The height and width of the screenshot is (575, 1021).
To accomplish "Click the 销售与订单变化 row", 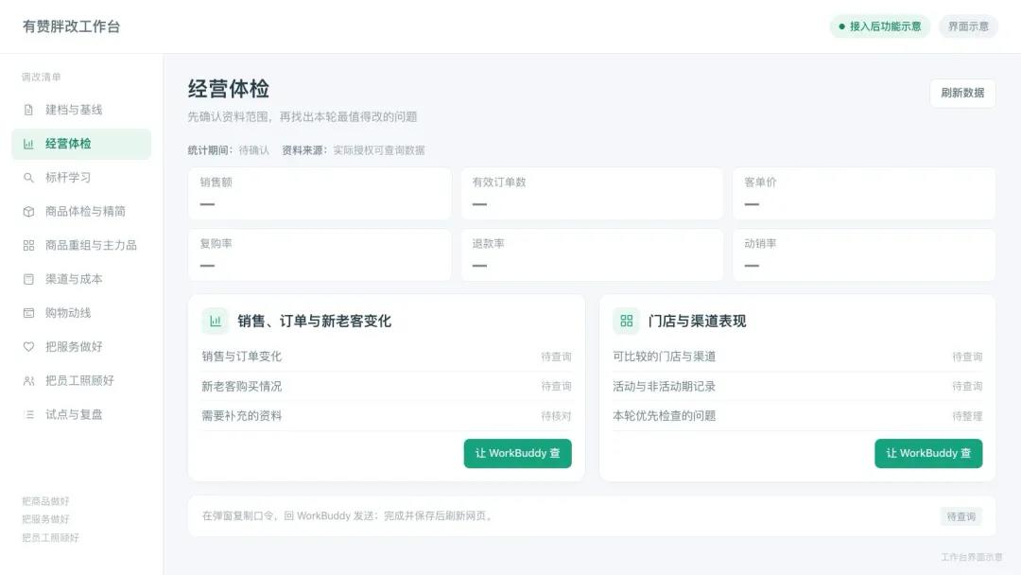I will (x=387, y=357).
